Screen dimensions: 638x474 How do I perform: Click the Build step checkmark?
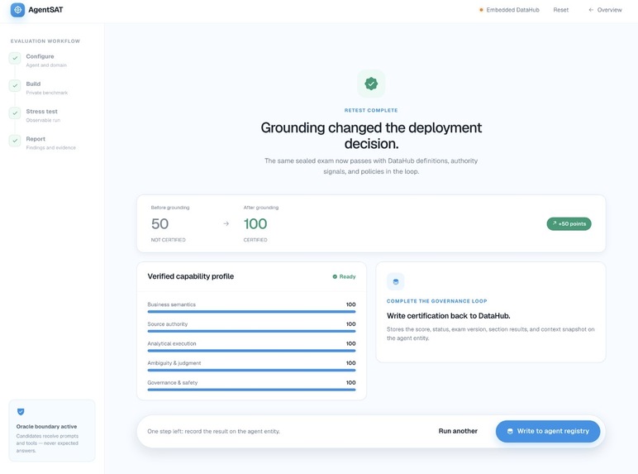pyautogui.click(x=15, y=85)
